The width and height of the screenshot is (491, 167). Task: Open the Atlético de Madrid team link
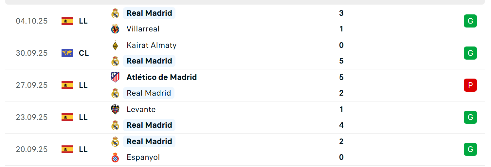[162, 77]
